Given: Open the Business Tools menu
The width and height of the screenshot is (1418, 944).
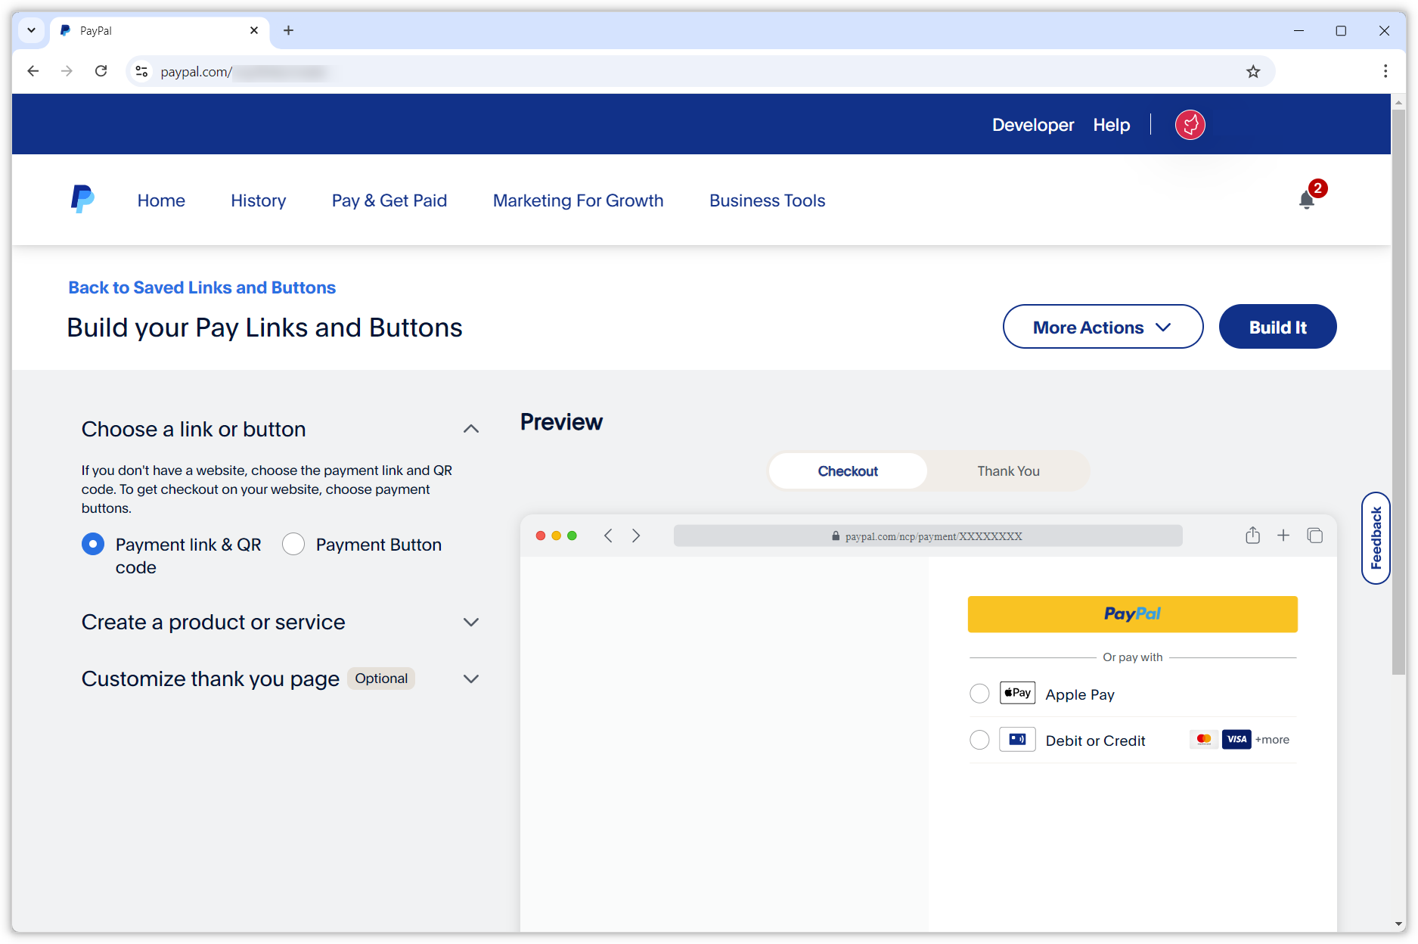Looking at the screenshot, I should (766, 200).
